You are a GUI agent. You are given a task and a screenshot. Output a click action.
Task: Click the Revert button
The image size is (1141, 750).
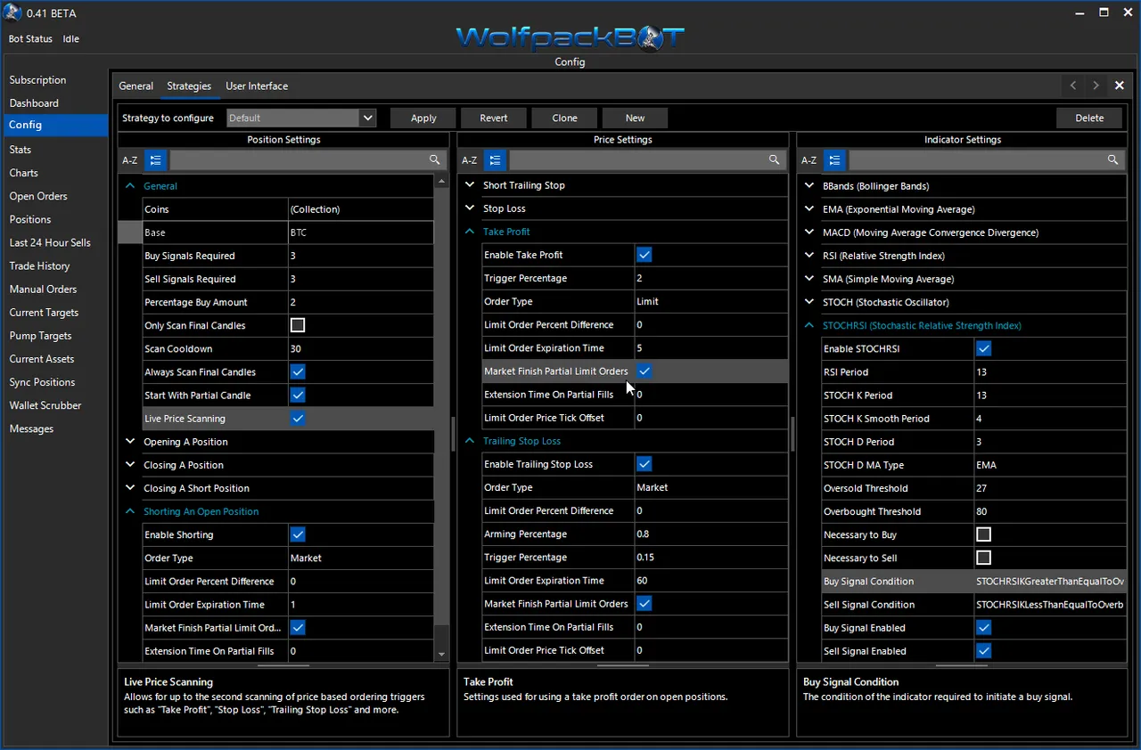pos(494,118)
